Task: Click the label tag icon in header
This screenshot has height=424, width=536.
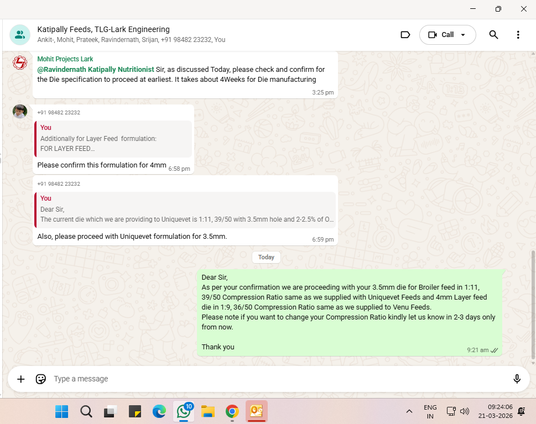Action: (405, 35)
